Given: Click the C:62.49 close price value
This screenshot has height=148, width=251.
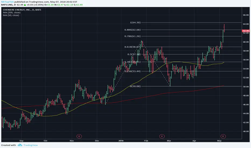Looking at the screenshot, I should (78, 5).
